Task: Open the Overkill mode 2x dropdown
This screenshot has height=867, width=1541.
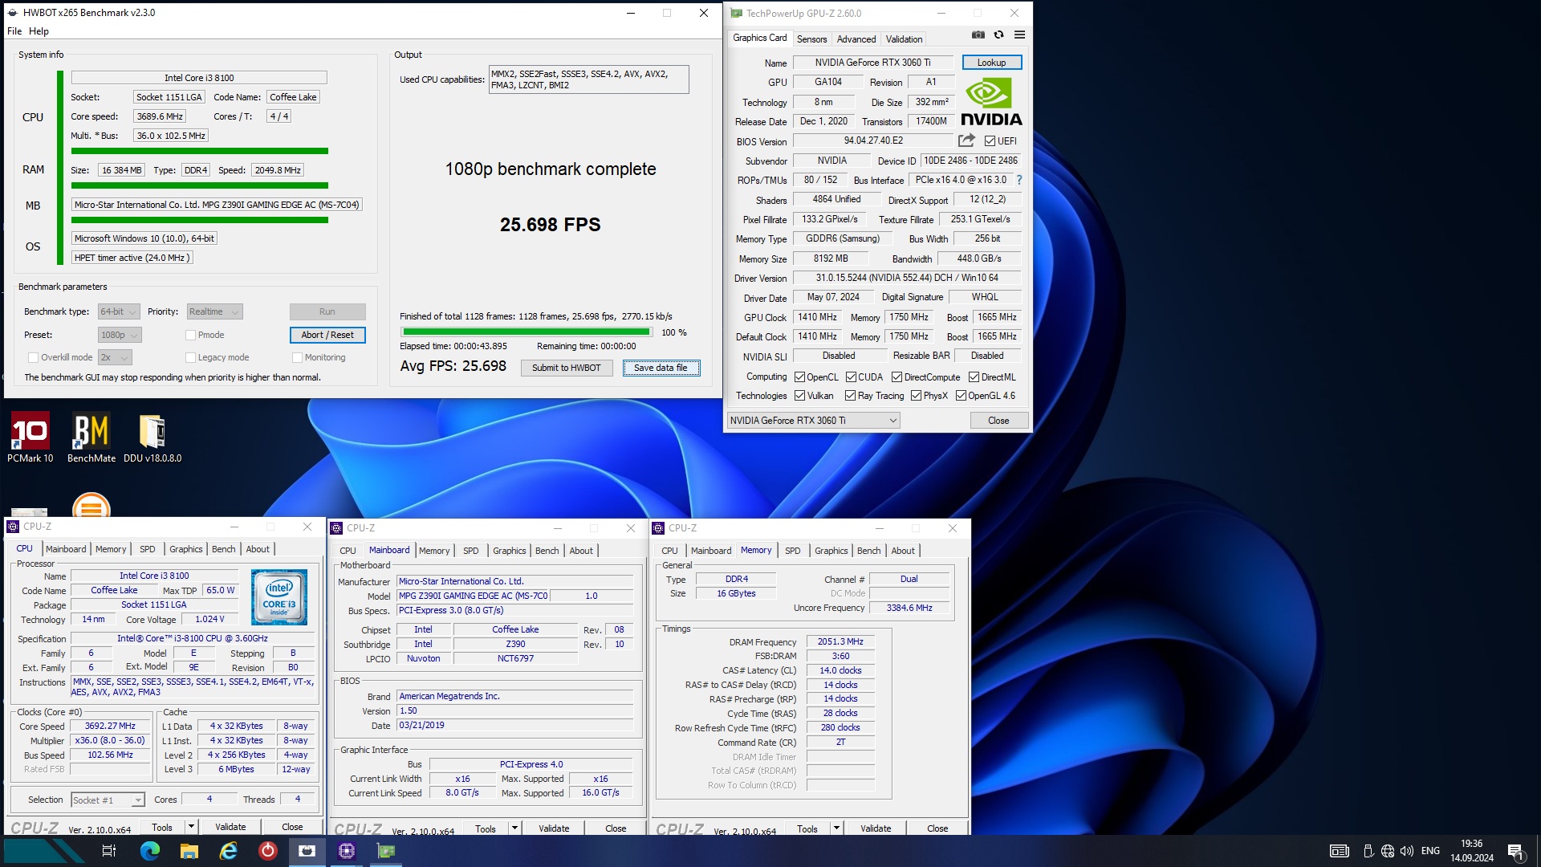Action: pyautogui.click(x=115, y=357)
